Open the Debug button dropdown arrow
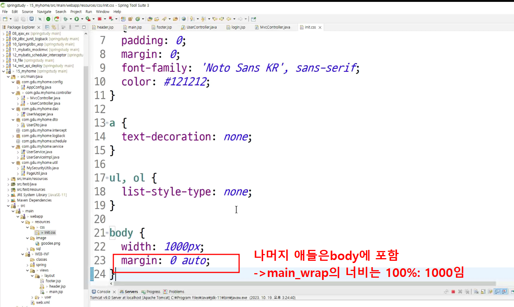 (71, 19)
